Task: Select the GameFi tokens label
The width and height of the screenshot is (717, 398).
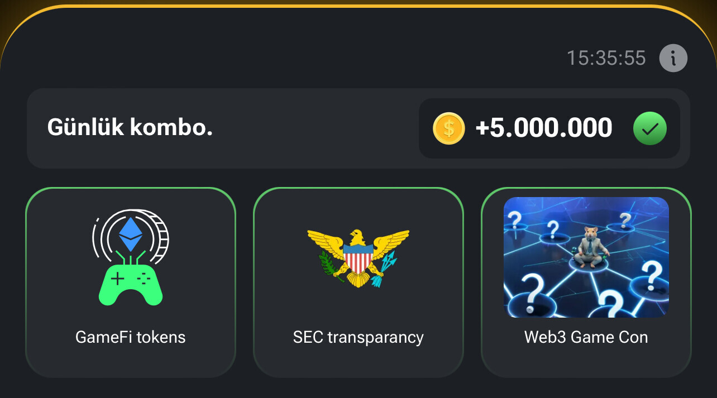Action: (131, 337)
